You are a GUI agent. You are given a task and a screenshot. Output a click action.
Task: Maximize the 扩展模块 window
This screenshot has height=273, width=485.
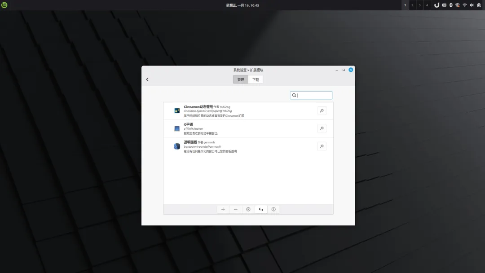(344, 70)
